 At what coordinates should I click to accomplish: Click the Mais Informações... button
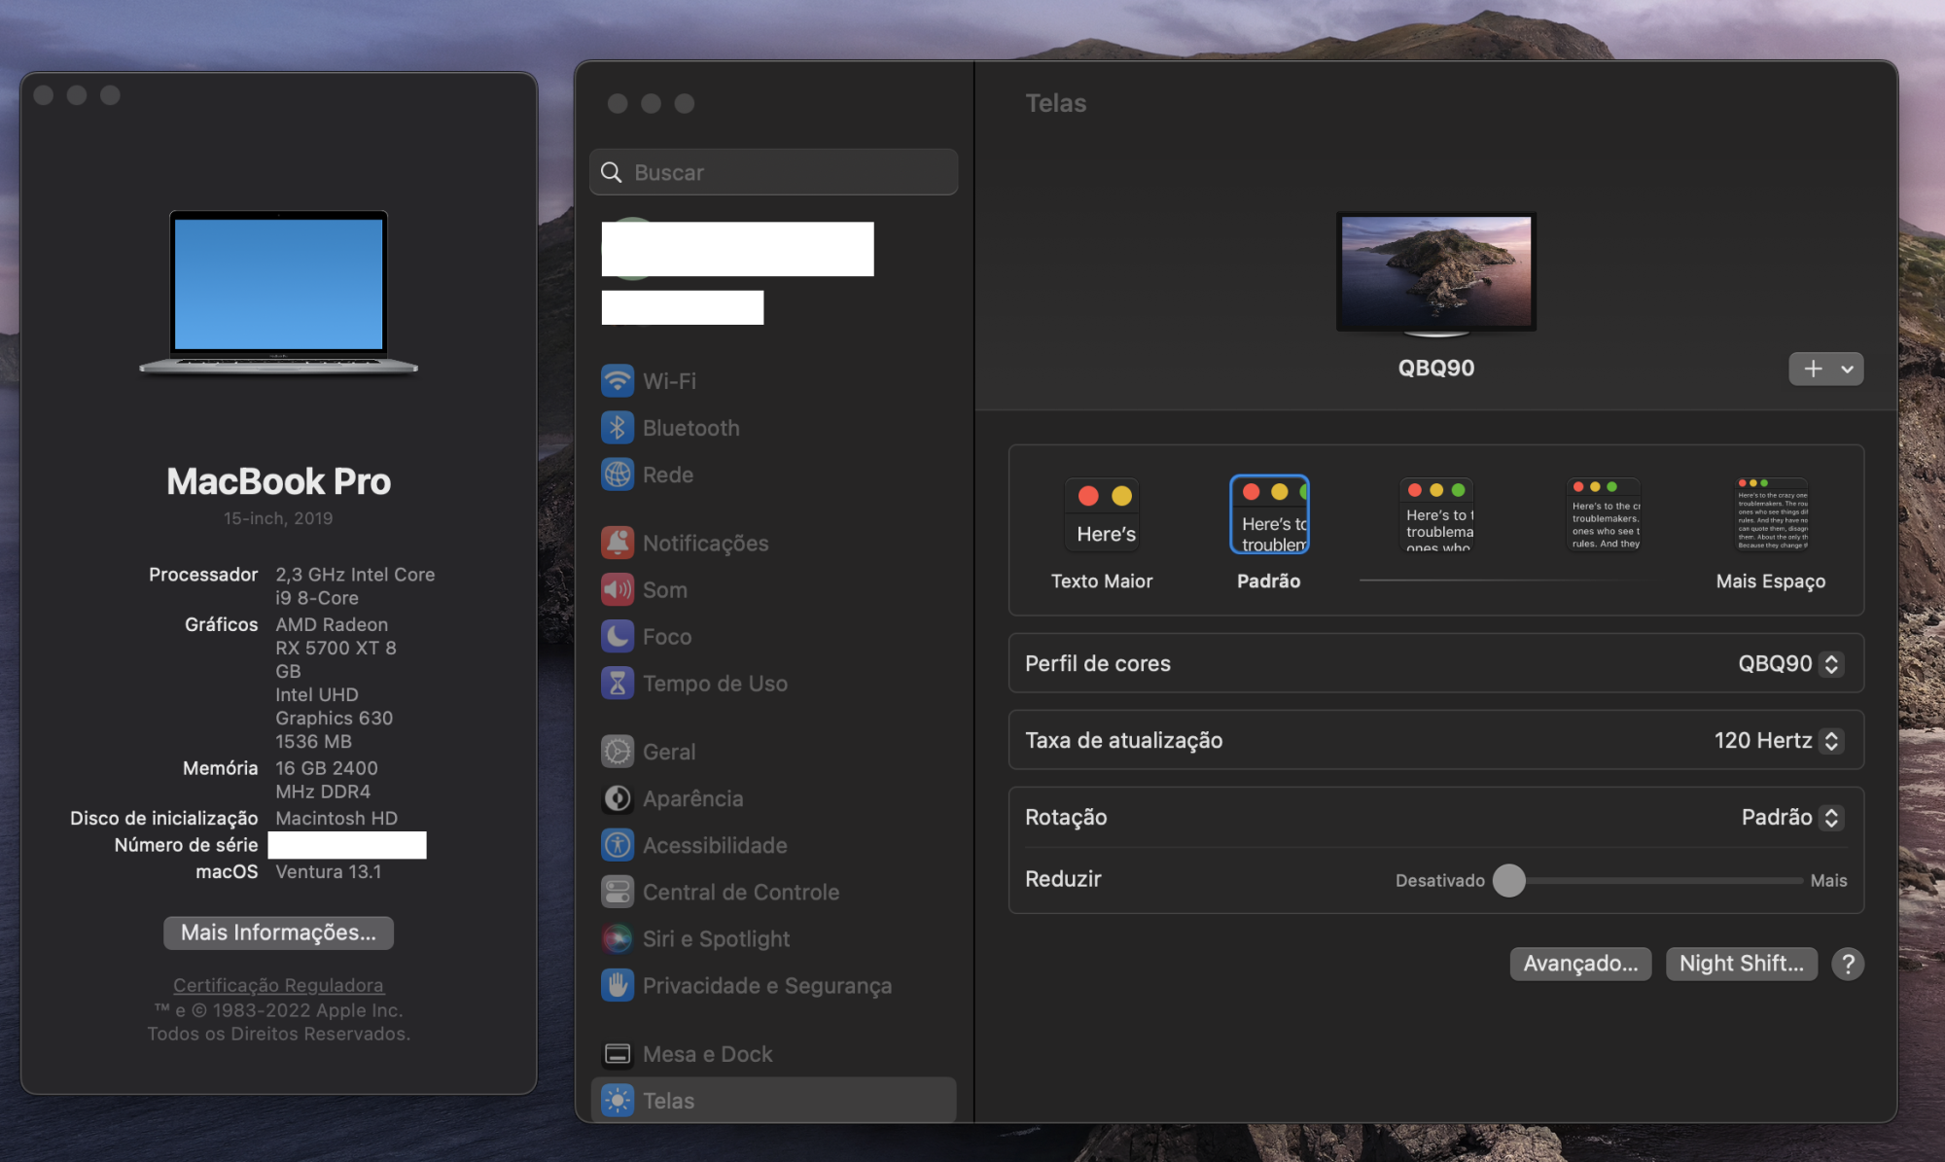(x=278, y=933)
